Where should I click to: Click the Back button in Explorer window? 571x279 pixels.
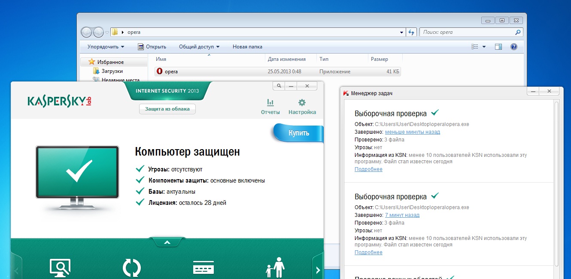coord(86,32)
